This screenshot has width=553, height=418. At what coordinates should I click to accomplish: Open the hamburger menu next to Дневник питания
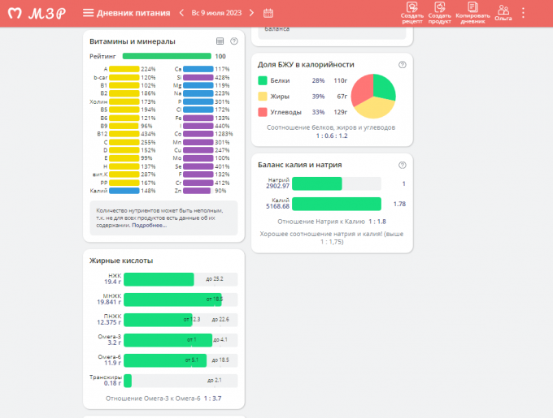click(88, 13)
